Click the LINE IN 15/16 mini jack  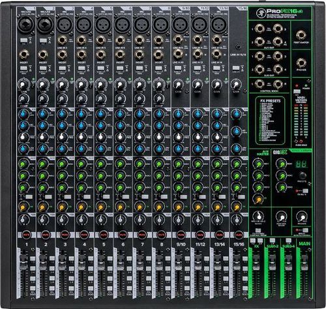point(239,47)
